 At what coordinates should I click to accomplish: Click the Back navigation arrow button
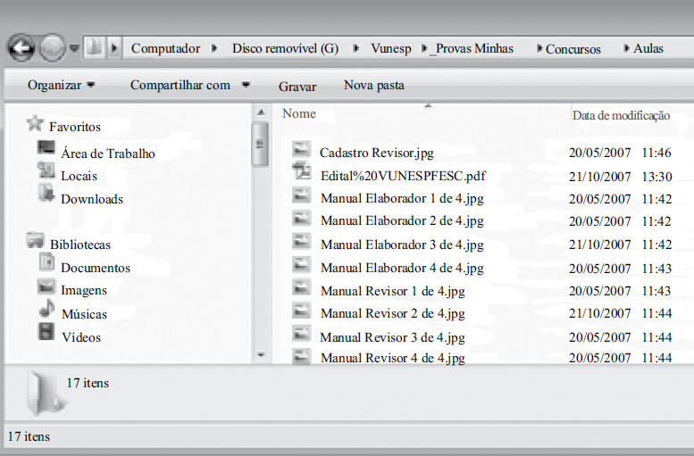tap(21, 48)
